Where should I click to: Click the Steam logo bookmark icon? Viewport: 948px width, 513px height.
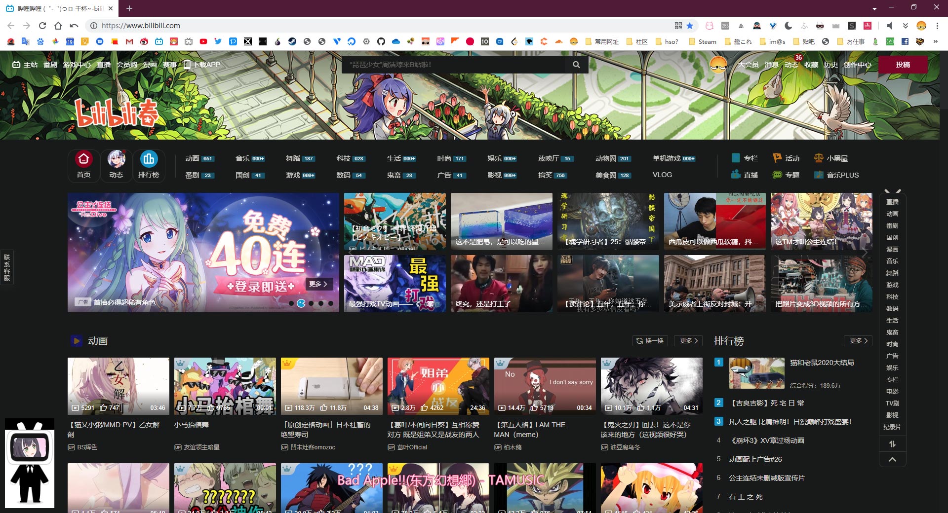pos(292,41)
